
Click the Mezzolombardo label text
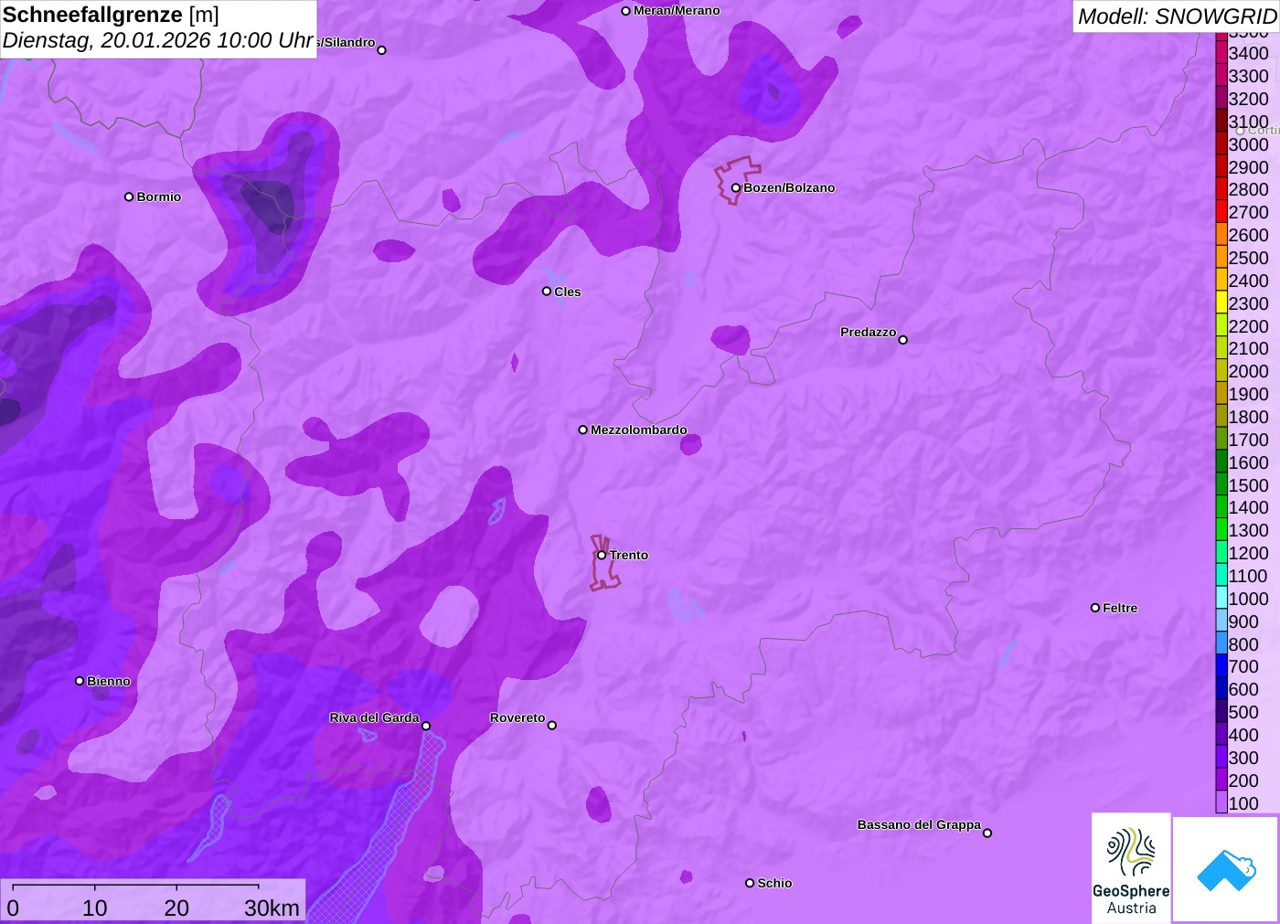639,430
